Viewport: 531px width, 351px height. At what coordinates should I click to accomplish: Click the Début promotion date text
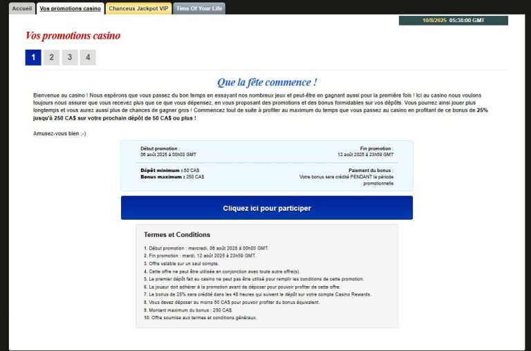click(168, 155)
